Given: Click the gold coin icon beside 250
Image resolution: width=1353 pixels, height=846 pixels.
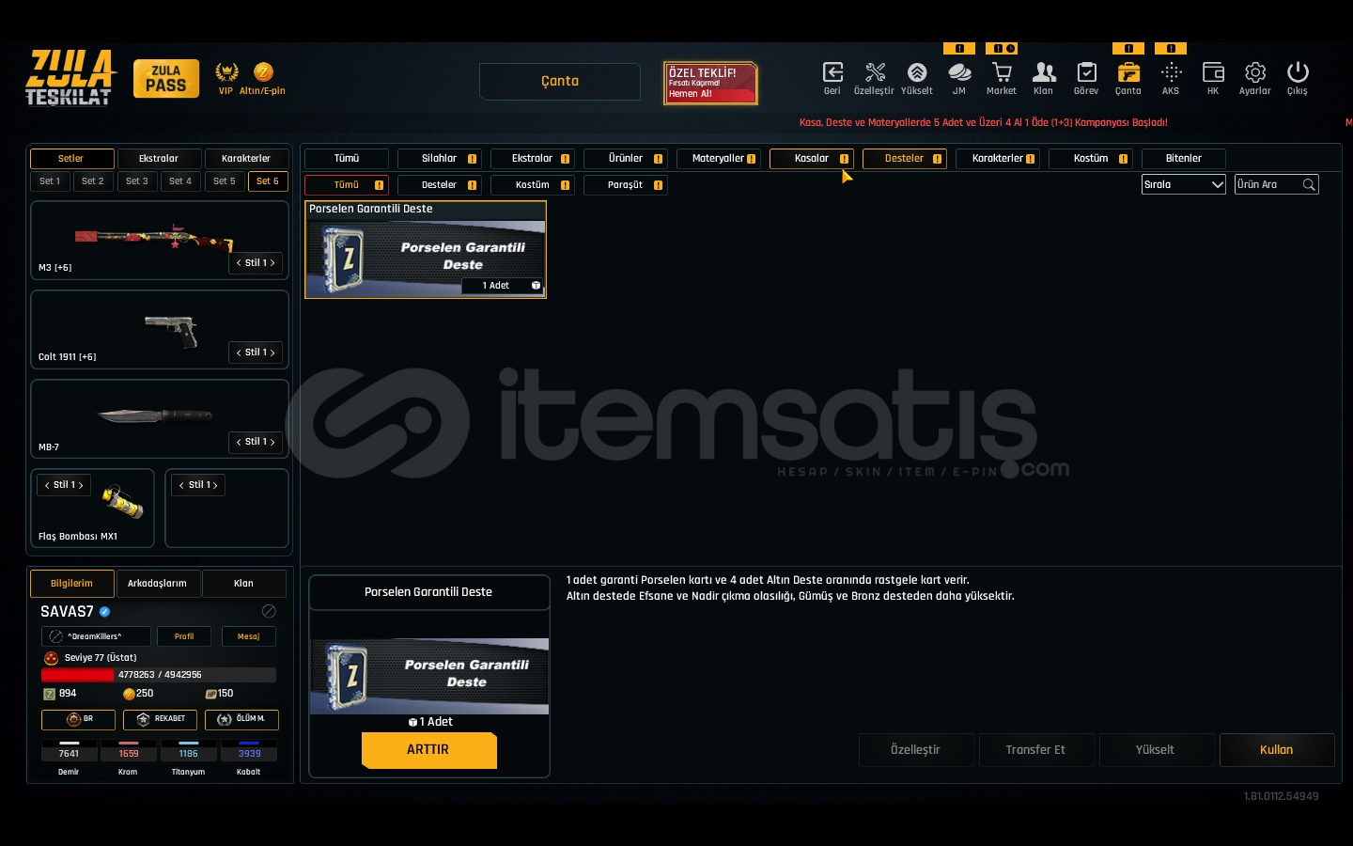Looking at the screenshot, I should pos(129,694).
